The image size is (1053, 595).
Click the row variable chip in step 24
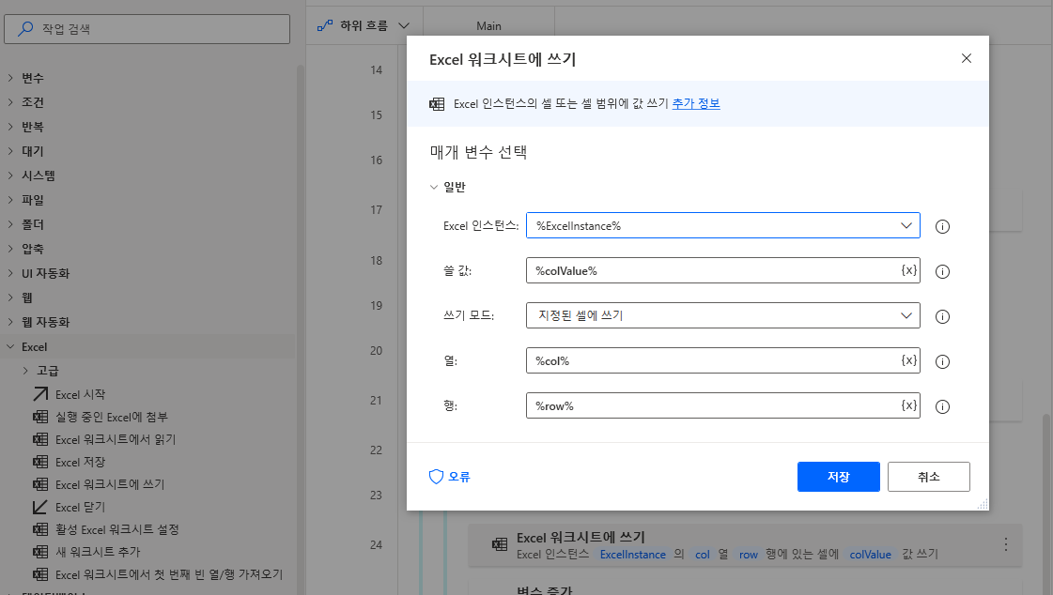[x=748, y=555]
